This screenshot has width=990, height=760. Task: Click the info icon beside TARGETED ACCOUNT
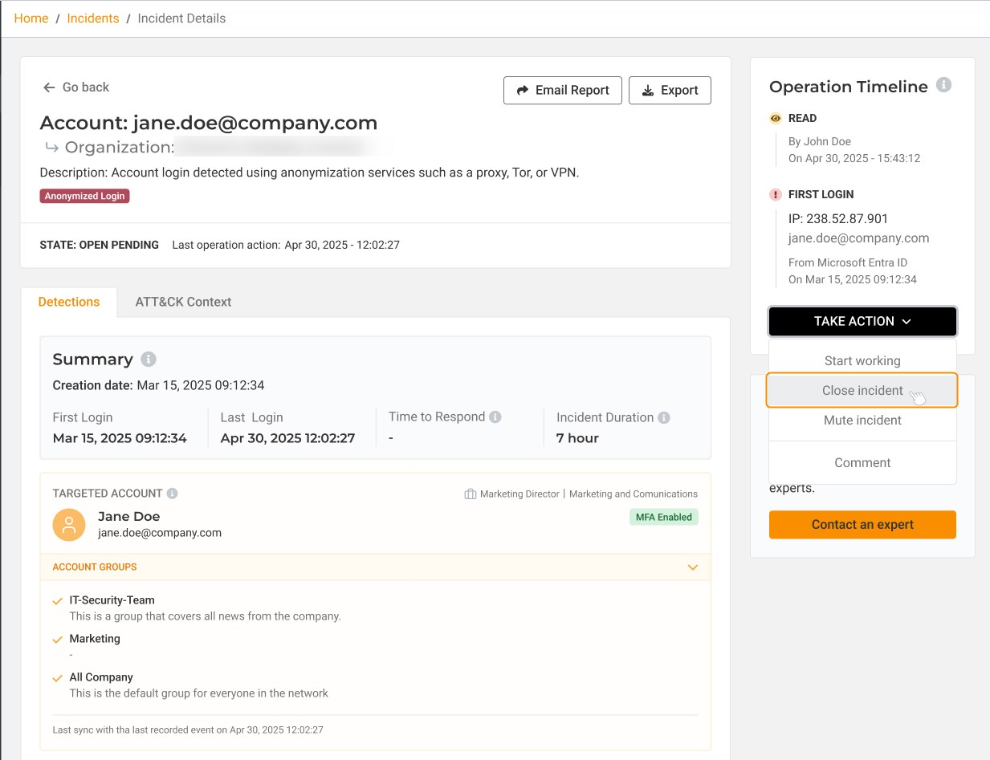(172, 494)
